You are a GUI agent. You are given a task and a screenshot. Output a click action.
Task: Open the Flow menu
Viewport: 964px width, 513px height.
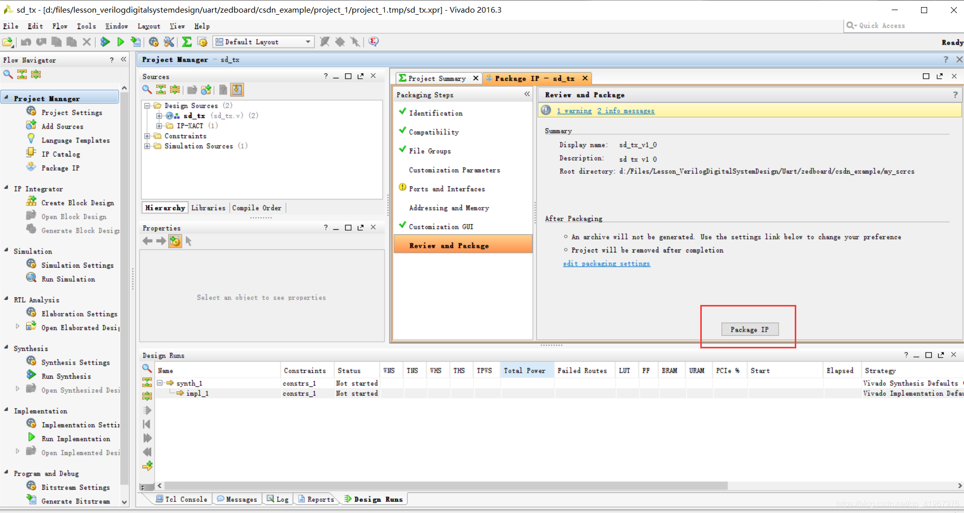pos(60,26)
